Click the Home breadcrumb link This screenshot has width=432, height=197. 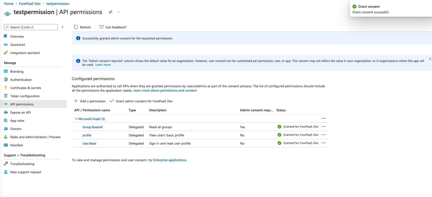point(9,4)
